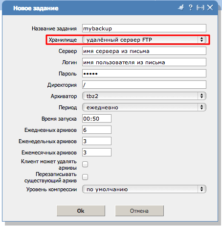Focus the Название задания field

[144, 28]
